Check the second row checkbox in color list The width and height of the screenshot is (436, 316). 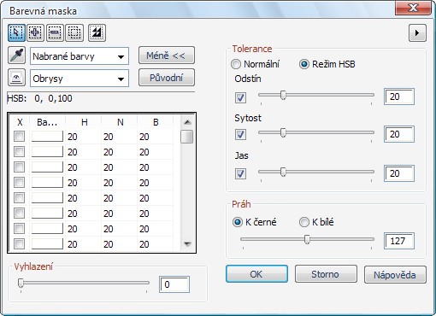pos(20,152)
